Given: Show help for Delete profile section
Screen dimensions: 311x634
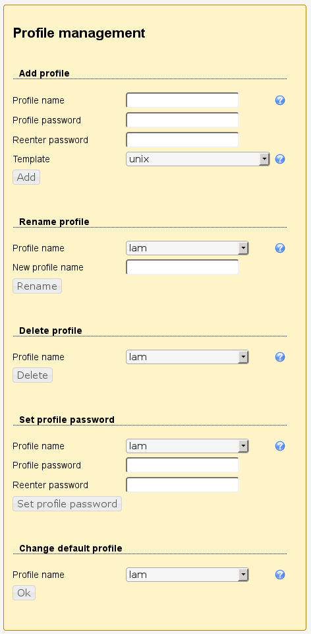Looking at the screenshot, I should [x=280, y=357].
